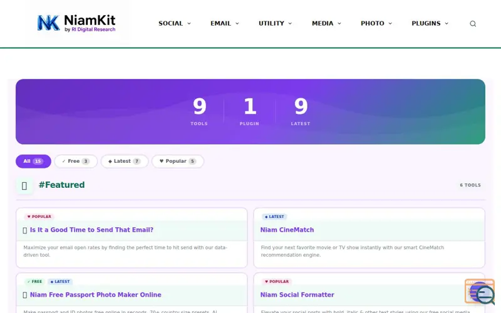Click the Featured section icon beside #Featured
Viewport: 501px width, 313px height.
pyautogui.click(x=24, y=185)
